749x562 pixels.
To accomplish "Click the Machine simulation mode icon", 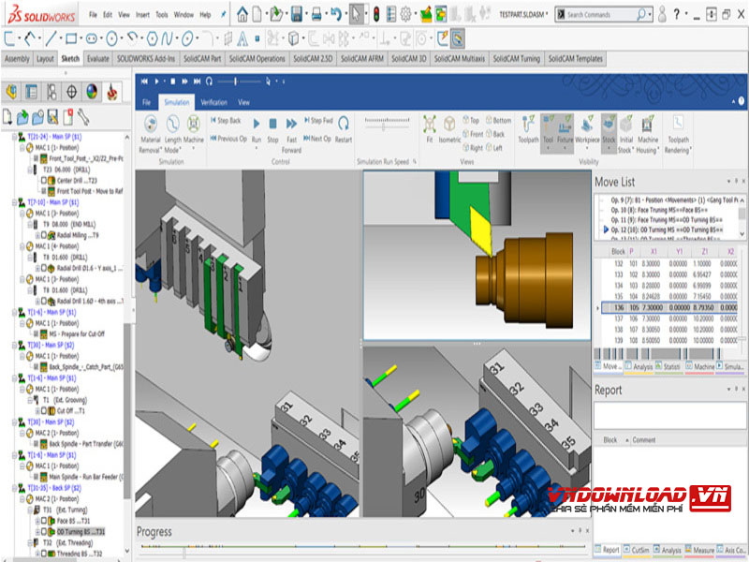I will [194, 124].
